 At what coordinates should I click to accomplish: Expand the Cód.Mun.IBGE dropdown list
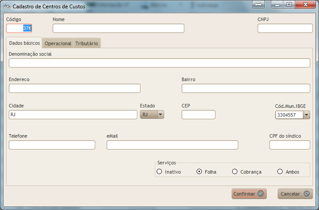coord(306,115)
